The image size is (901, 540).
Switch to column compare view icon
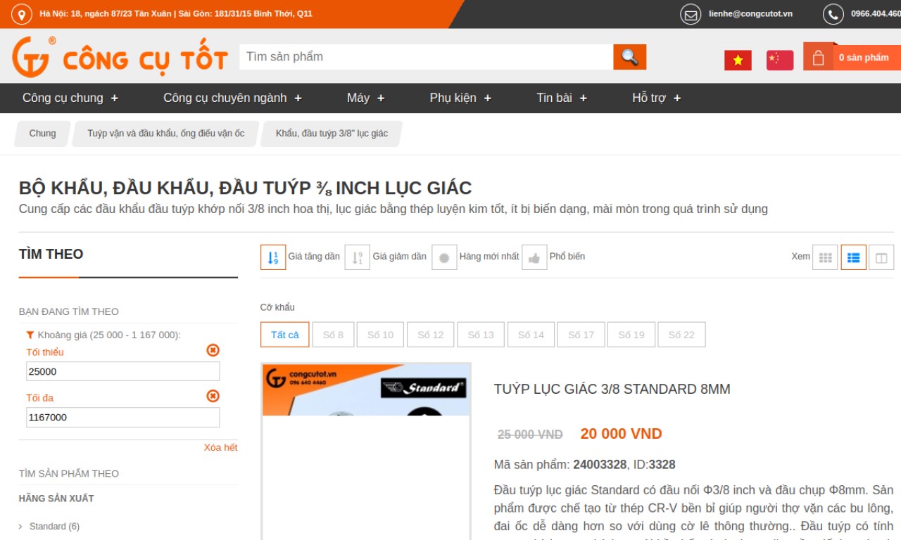[881, 257]
